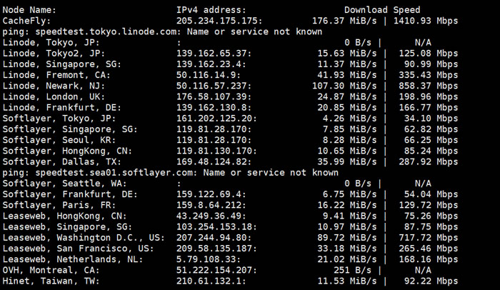
Task: Click the 'Node Name:' column header text
Action: tap(29, 10)
